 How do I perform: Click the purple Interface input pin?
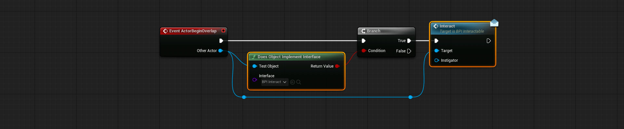click(x=254, y=80)
